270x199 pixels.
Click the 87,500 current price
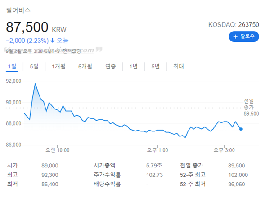(x=27, y=27)
